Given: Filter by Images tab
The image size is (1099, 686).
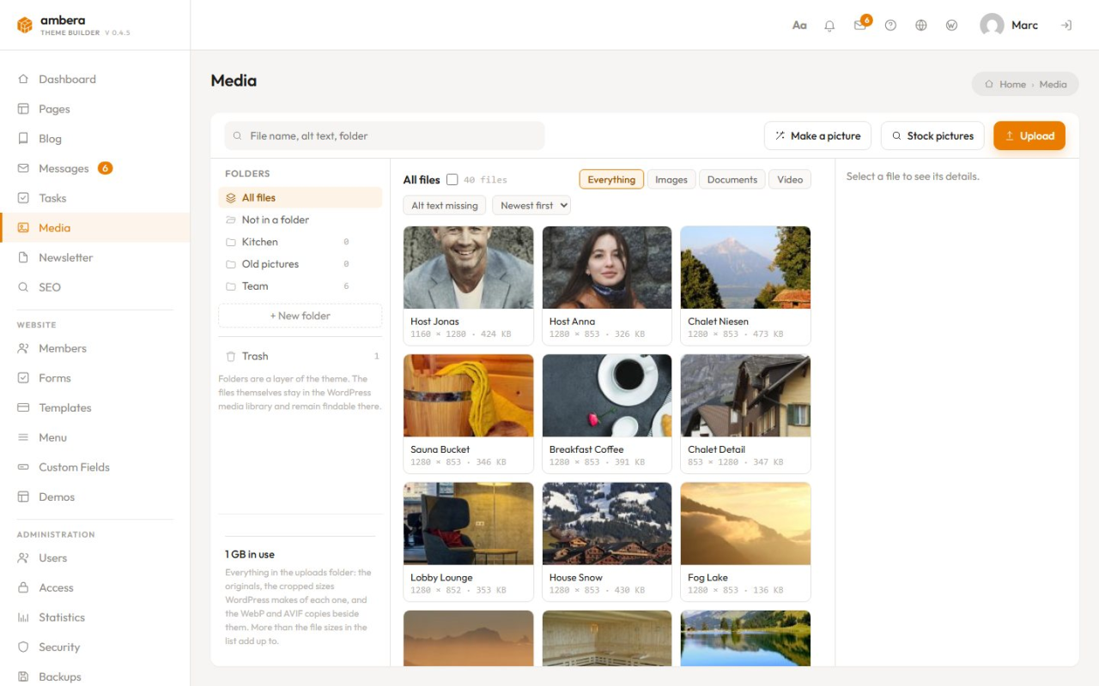Looking at the screenshot, I should tap(671, 180).
